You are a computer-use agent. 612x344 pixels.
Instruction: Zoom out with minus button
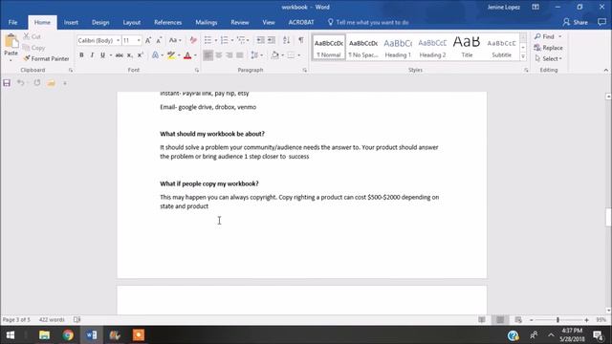pyautogui.click(x=532, y=320)
